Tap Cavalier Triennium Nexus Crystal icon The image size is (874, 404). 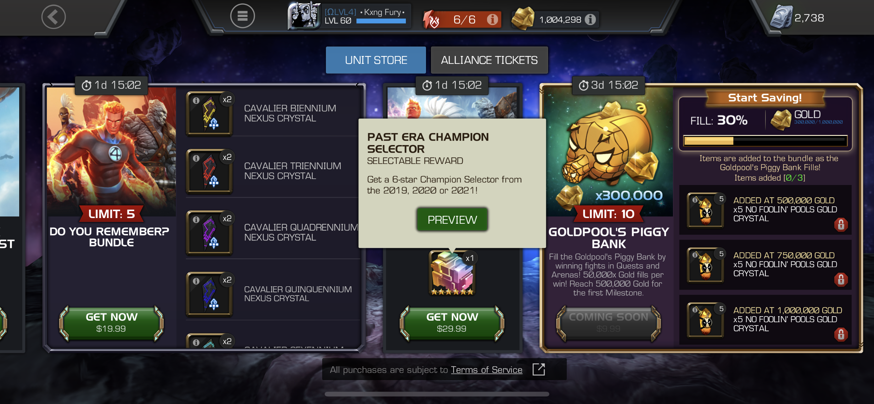[209, 171]
